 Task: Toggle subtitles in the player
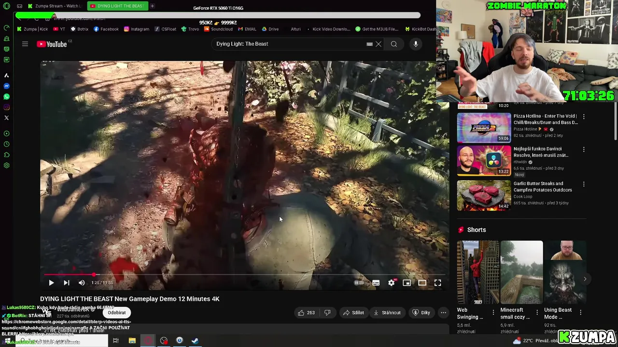376,283
